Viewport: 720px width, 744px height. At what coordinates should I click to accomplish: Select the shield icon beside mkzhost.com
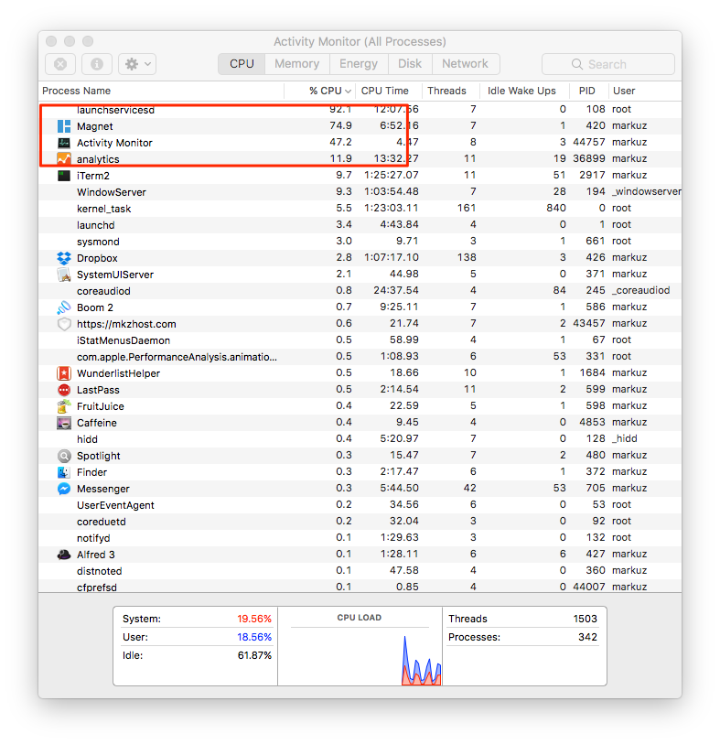pyautogui.click(x=64, y=324)
